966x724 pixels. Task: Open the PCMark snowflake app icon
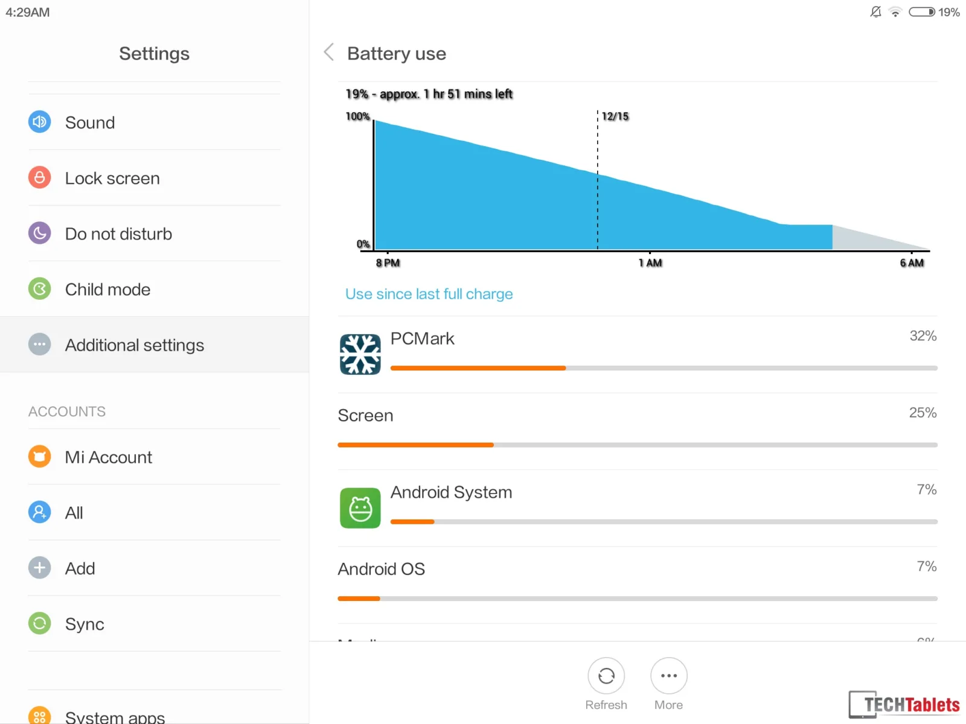point(360,354)
